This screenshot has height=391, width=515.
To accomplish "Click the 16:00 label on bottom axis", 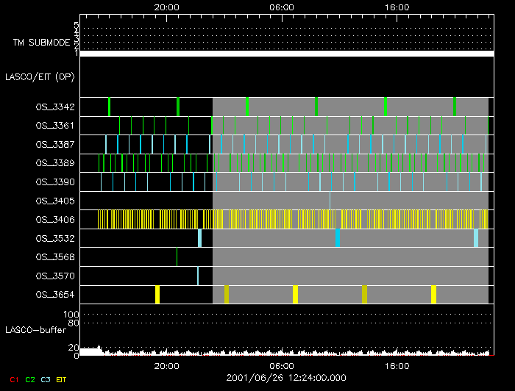I will click(x=397, y=366).
